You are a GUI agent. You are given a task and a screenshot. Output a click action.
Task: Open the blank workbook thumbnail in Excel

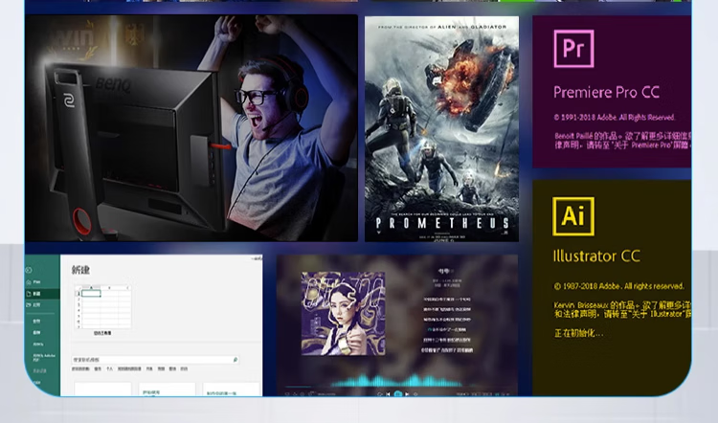click(102, 306)
